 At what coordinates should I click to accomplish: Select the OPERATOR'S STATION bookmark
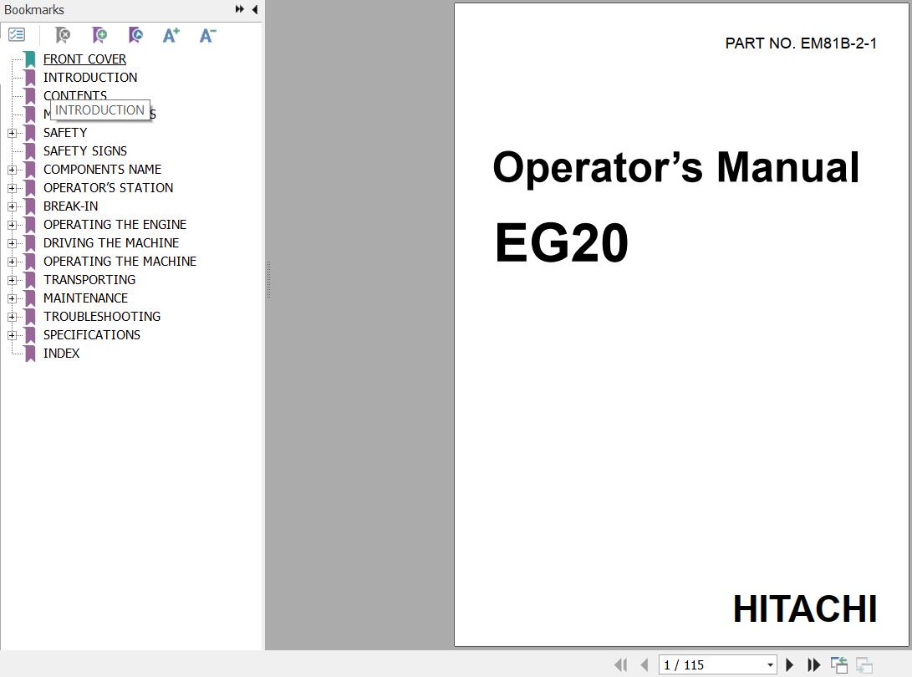[108, 188]
